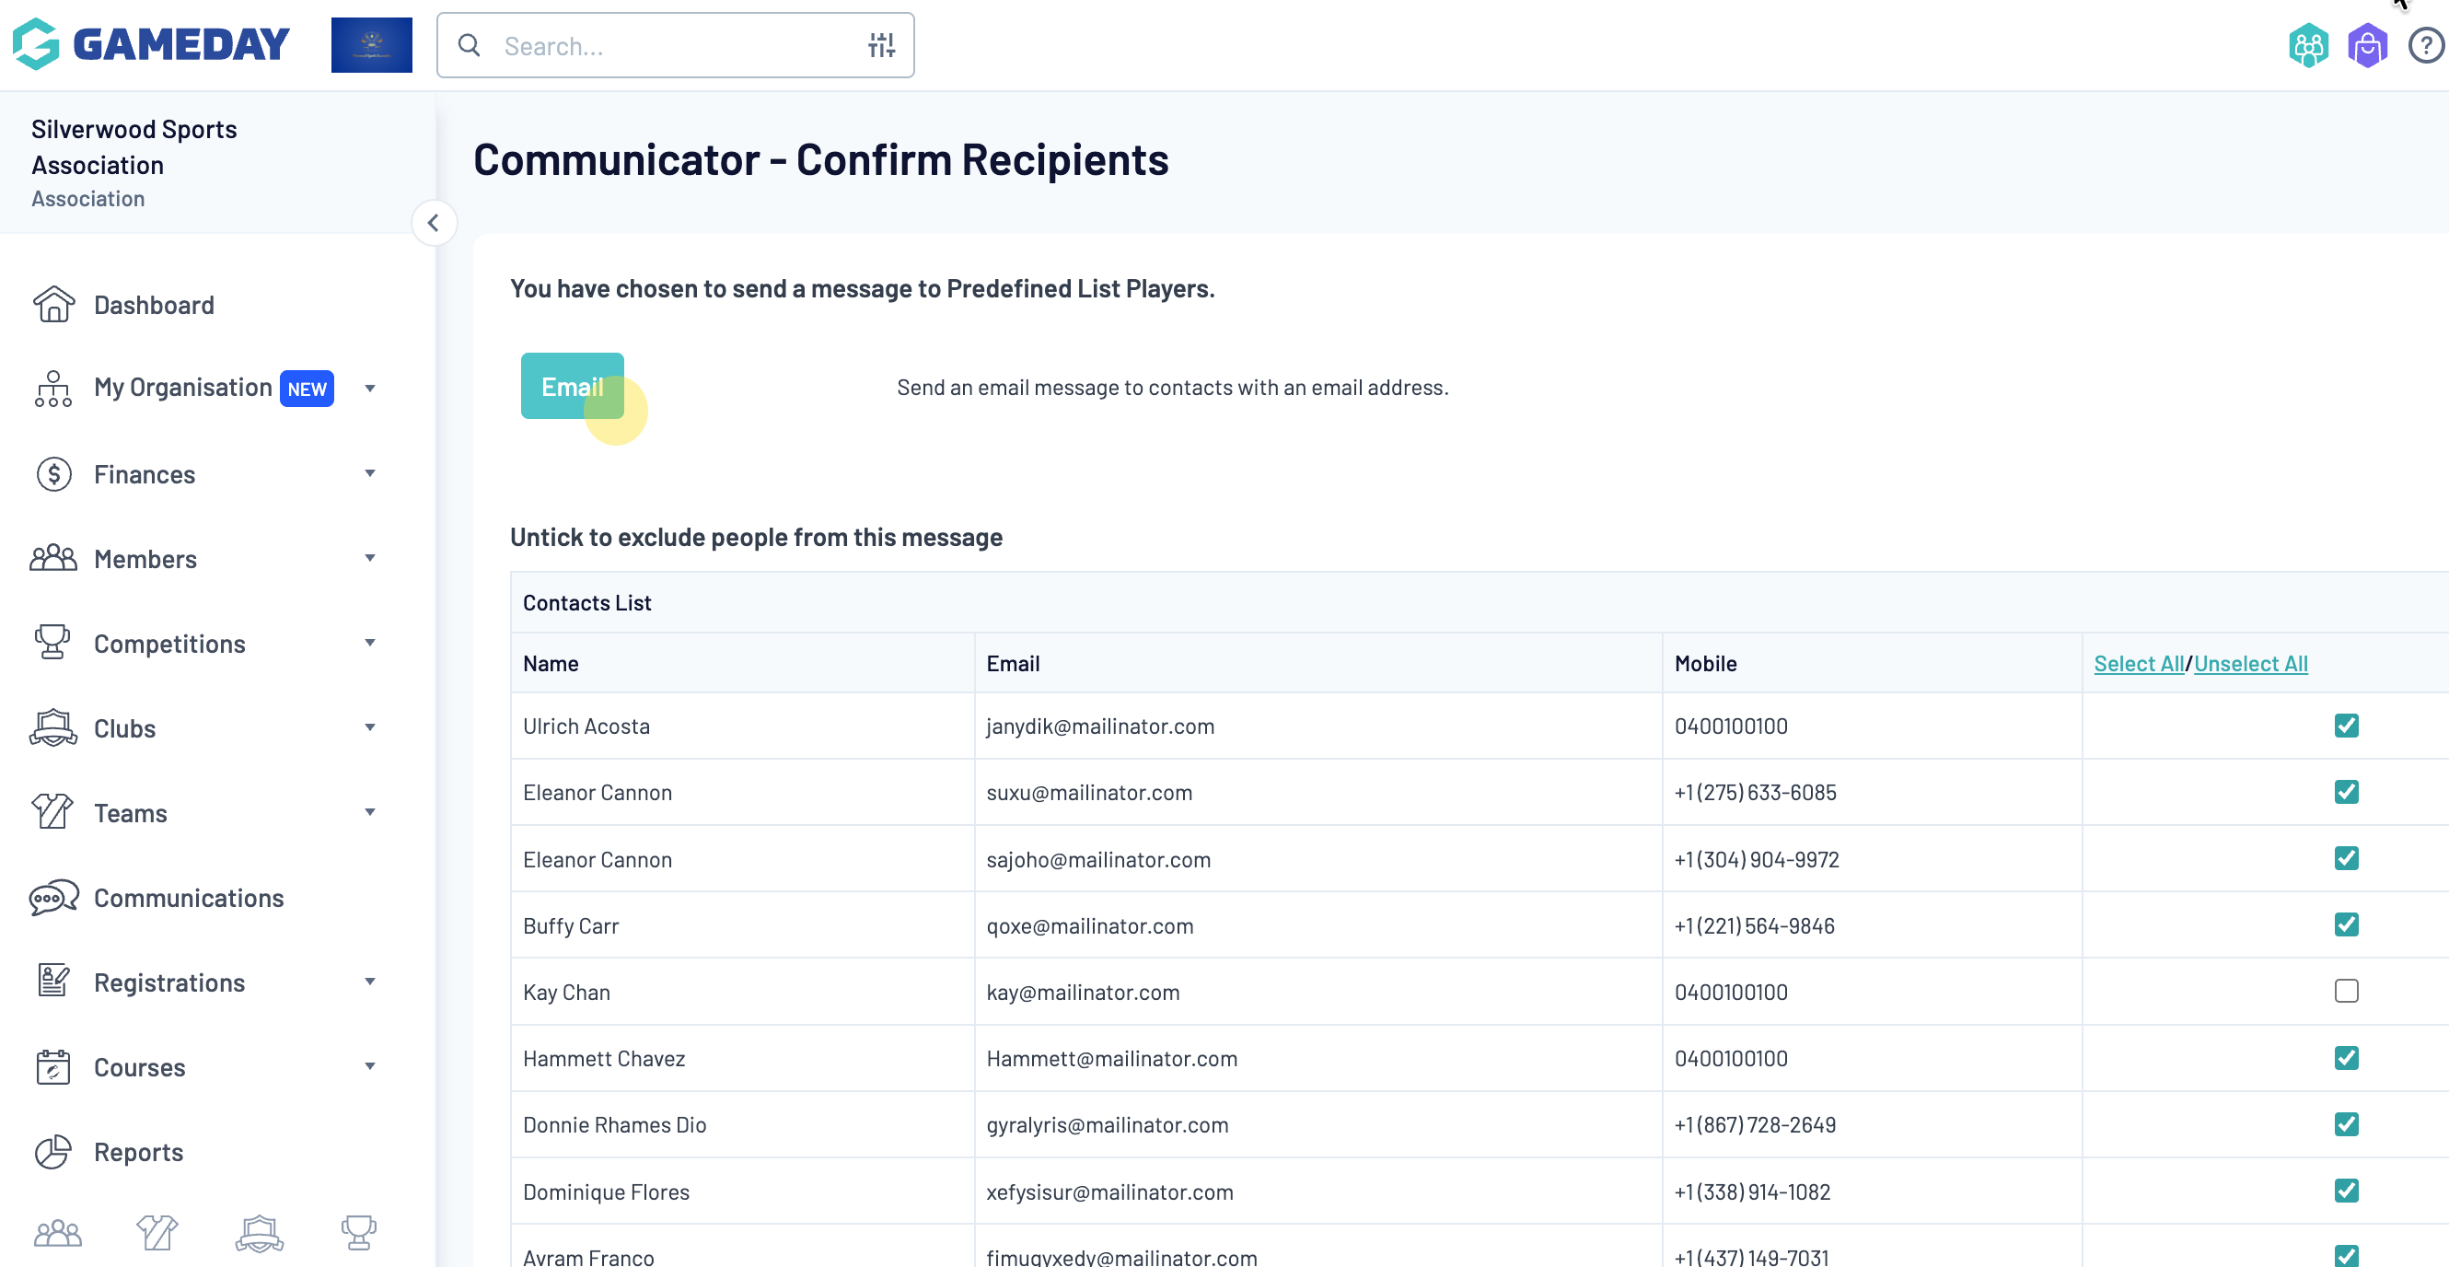Click the bottom shortcut jersey icon
This screenshot has width=2449, height=1267.
click(157, 1233)
